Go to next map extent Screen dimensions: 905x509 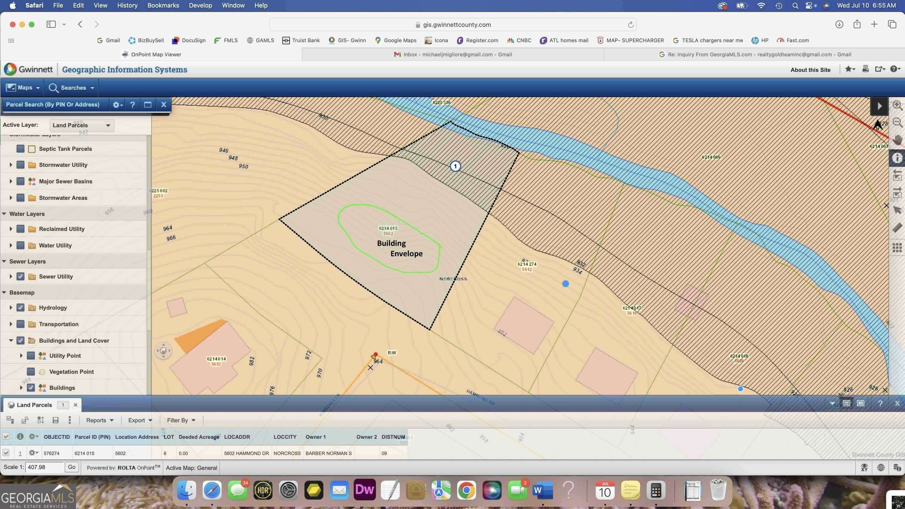(897, 193)
